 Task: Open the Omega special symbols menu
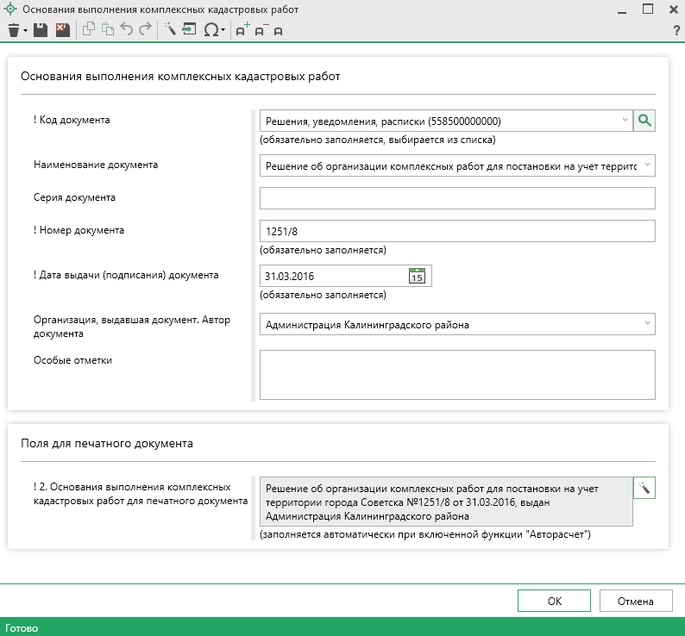tap(211, 30)
